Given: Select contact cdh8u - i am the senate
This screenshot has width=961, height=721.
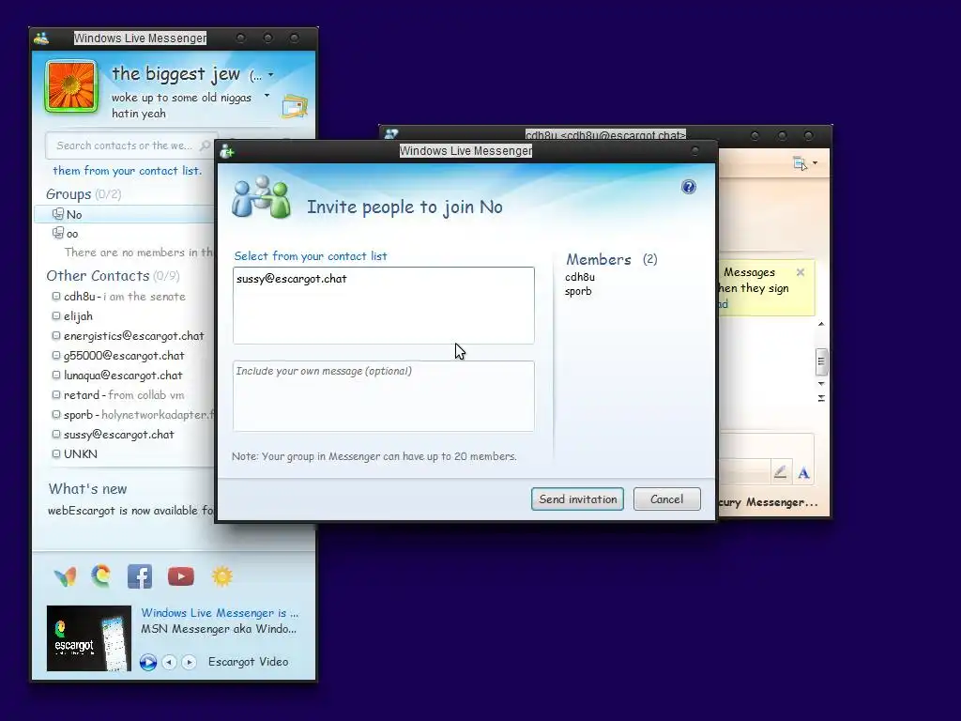Looking at the screenshot, I should (x=125, y=296).
